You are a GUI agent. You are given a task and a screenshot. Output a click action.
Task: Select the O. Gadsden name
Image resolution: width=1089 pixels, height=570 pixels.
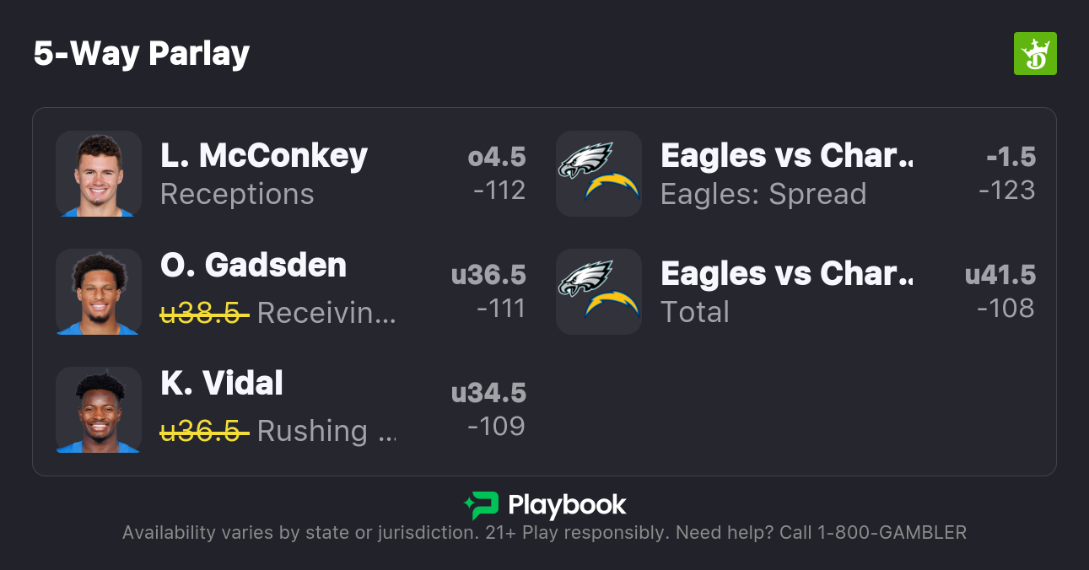coord(253,266)
